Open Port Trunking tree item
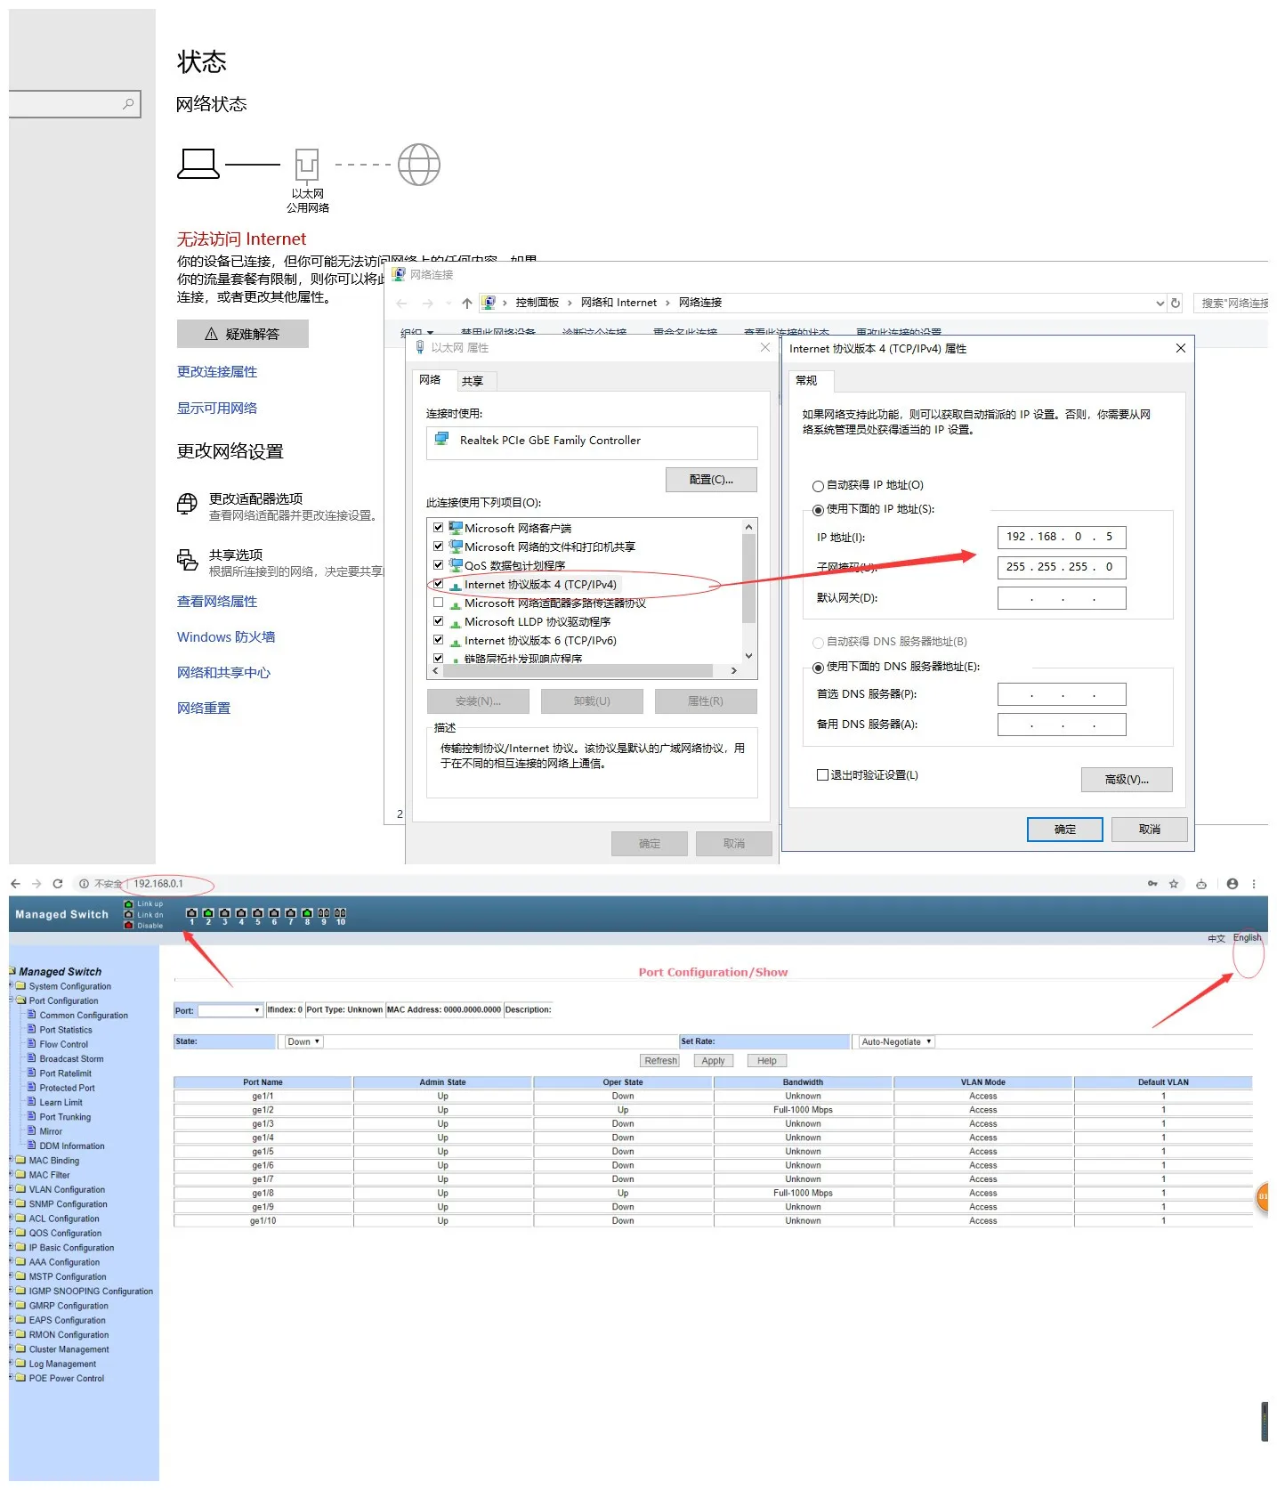1277x1490 pixels. point(65,1116)
